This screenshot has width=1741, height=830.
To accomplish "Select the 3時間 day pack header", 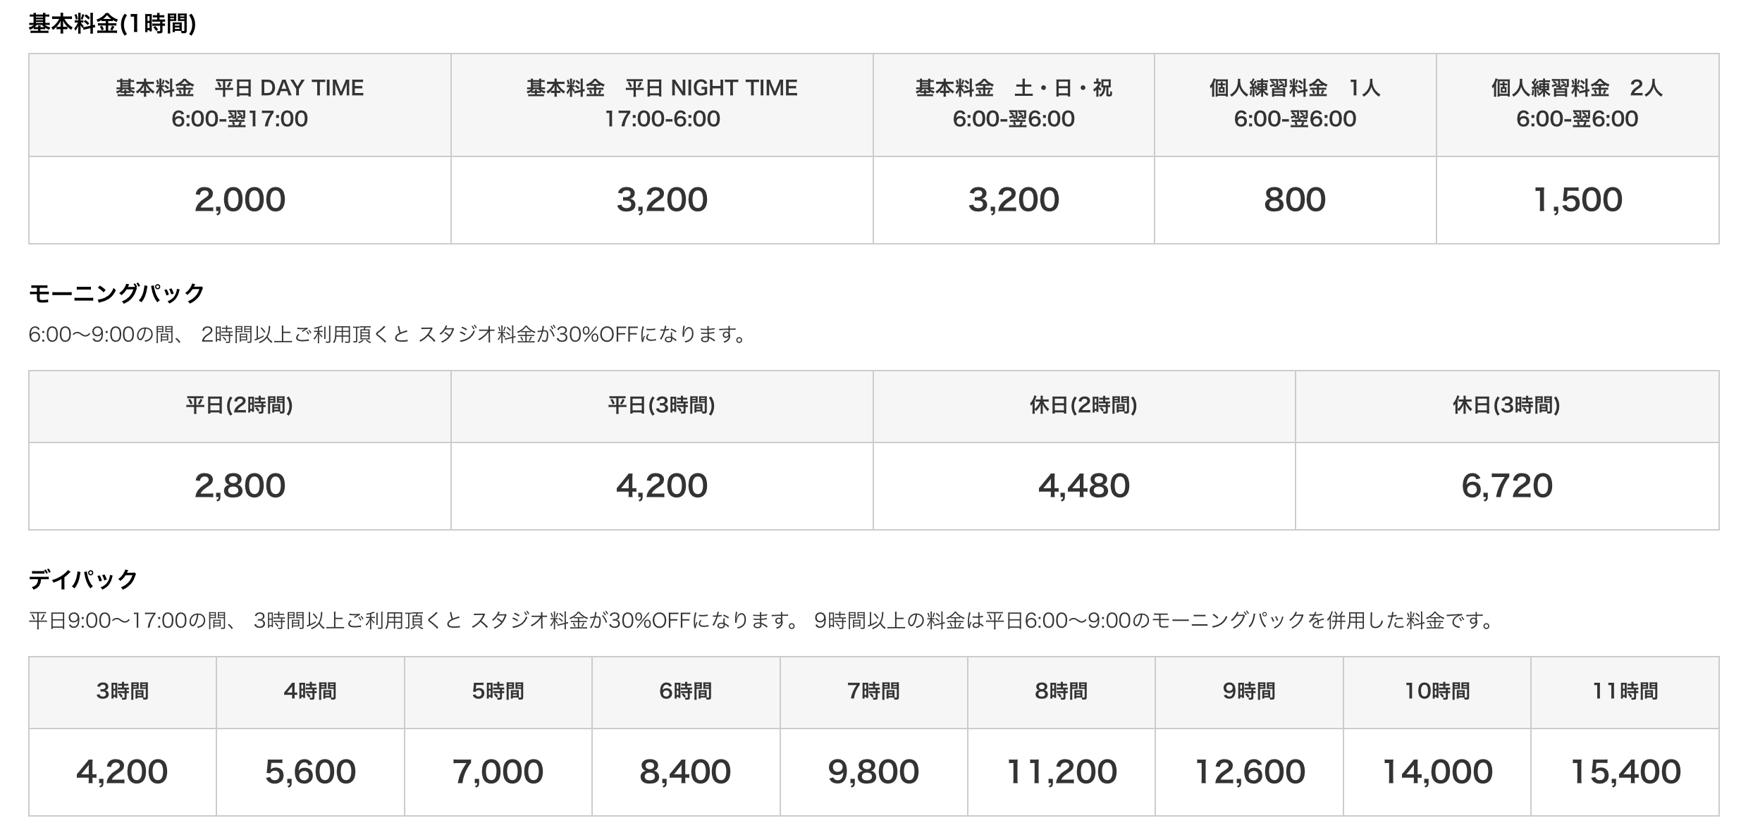I will (123, 692).
